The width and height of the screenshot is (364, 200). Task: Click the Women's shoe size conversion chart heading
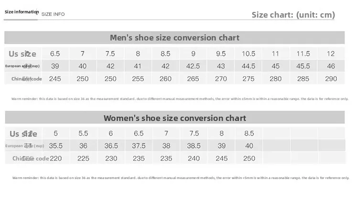[174, 118]
